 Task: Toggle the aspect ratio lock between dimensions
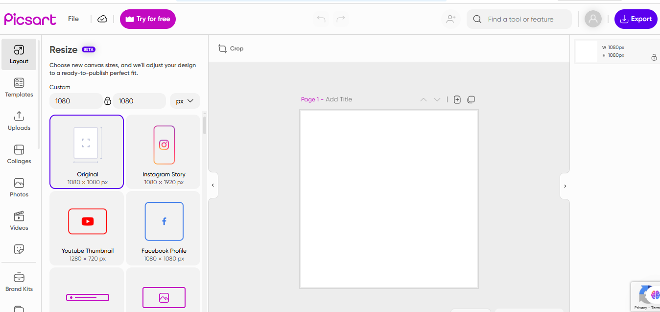(x=108, y=101)
